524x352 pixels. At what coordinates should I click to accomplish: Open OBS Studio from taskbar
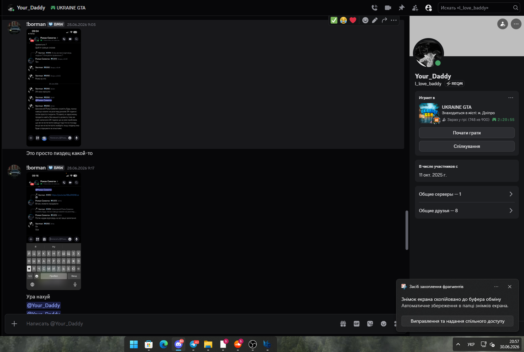[x=253, y=344]
